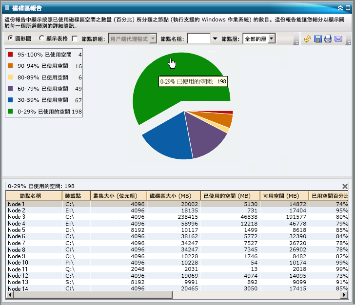The height and width of the screenshot is (305, 355).
Task: Collapse the 磁碟區報告 panel using the chevron icon
Action: coord(340,8)
